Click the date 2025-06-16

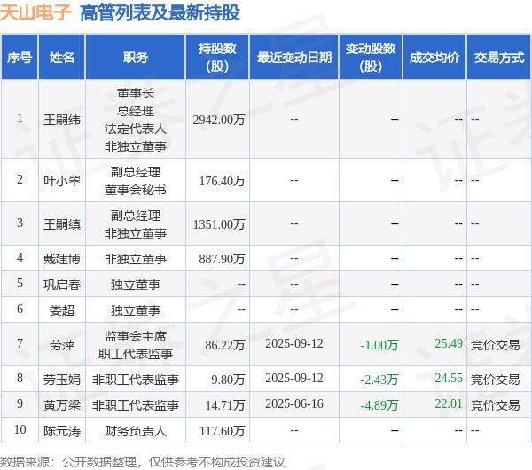coord(294,403)
